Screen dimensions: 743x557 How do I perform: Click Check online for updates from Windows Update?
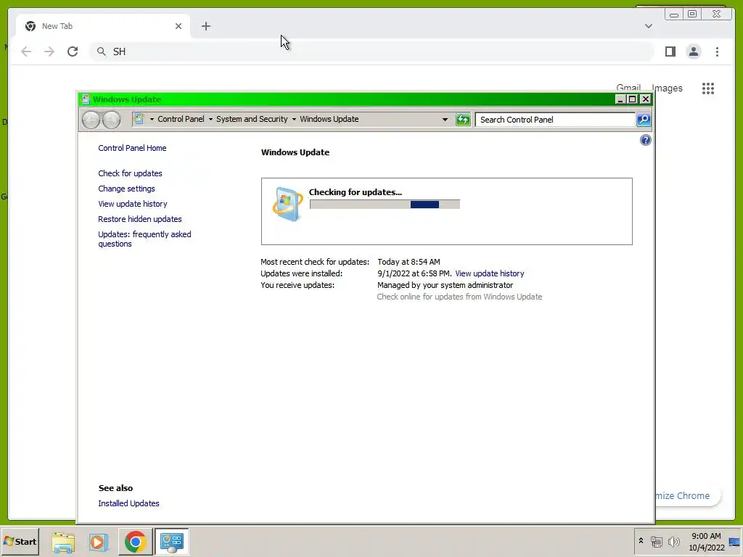459,297
